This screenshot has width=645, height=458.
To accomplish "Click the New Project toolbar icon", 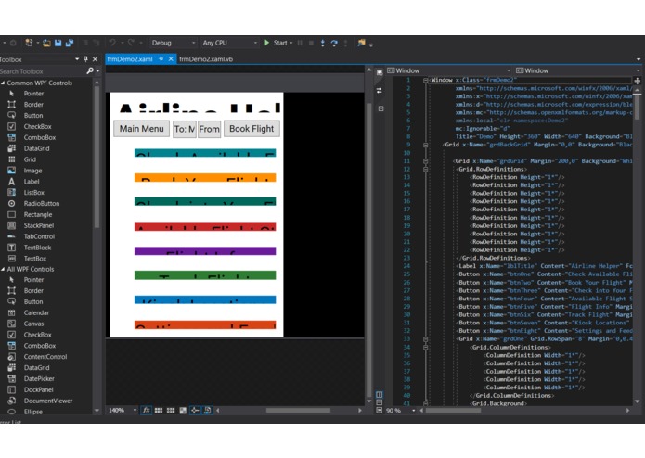I will coord(29,43).
